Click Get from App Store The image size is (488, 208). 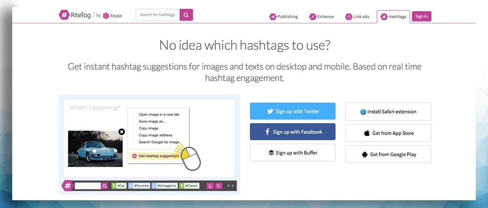pyautogui.click(x=388, y=133)
